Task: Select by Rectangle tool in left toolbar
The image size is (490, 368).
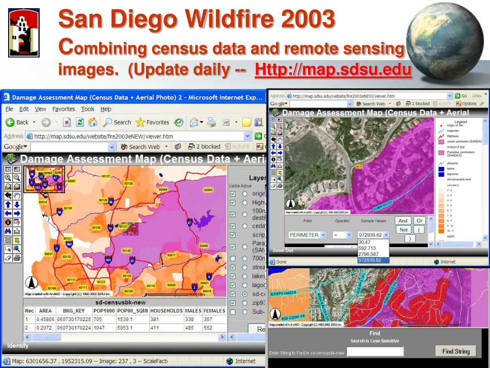Action: pos(8,249)
